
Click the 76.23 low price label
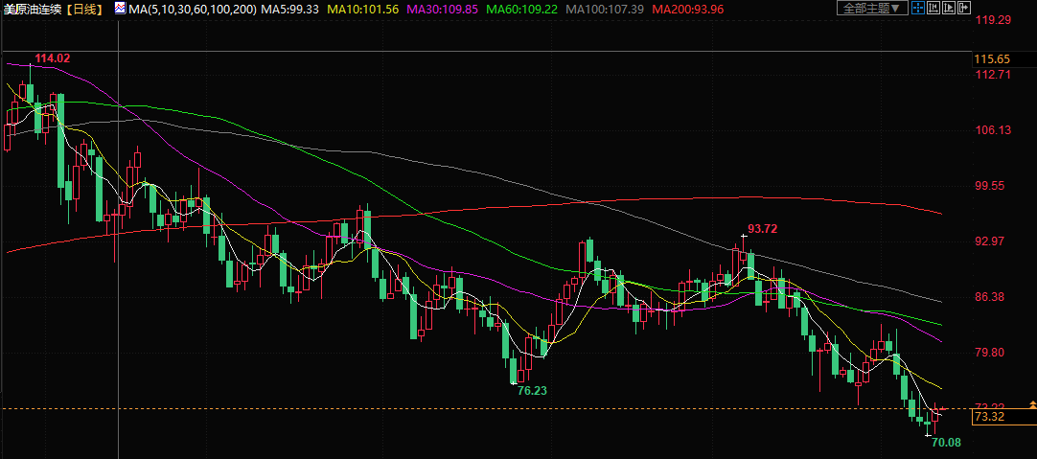tap(533, 390)
